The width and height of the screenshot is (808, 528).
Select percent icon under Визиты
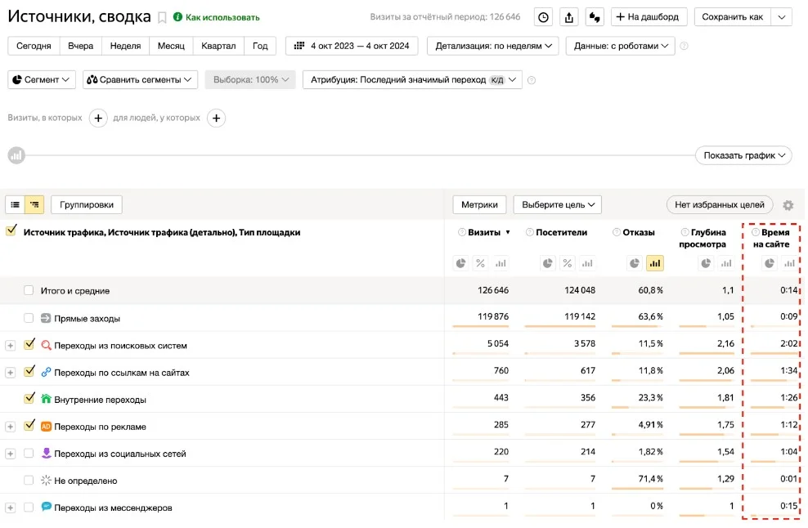(480, 263)
